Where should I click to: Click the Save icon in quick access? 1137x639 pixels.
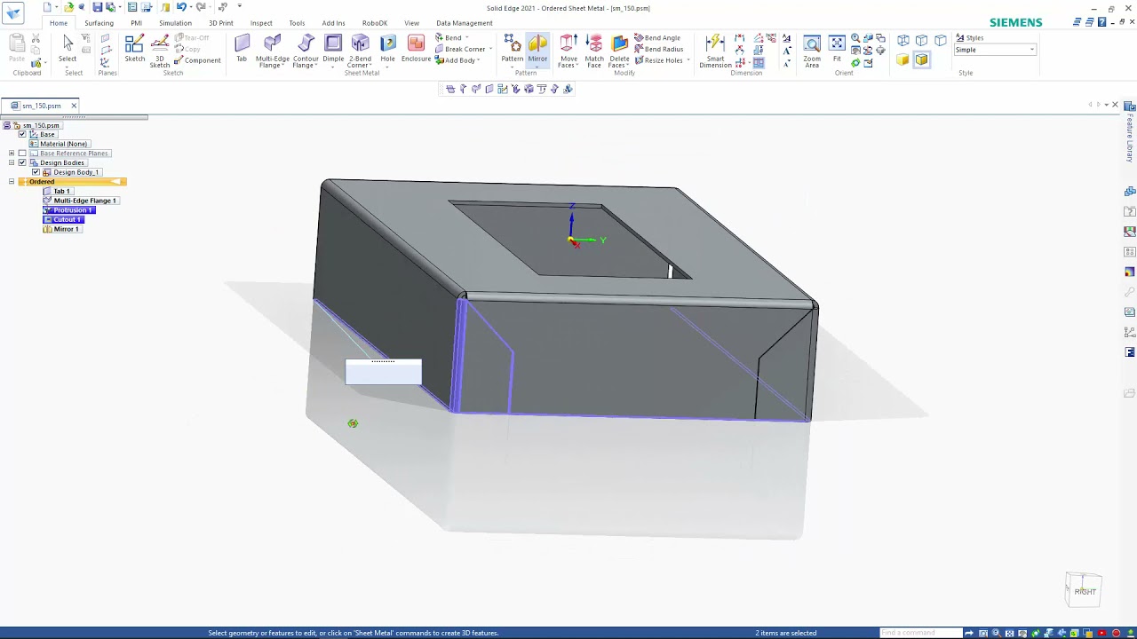coord(98,7)
